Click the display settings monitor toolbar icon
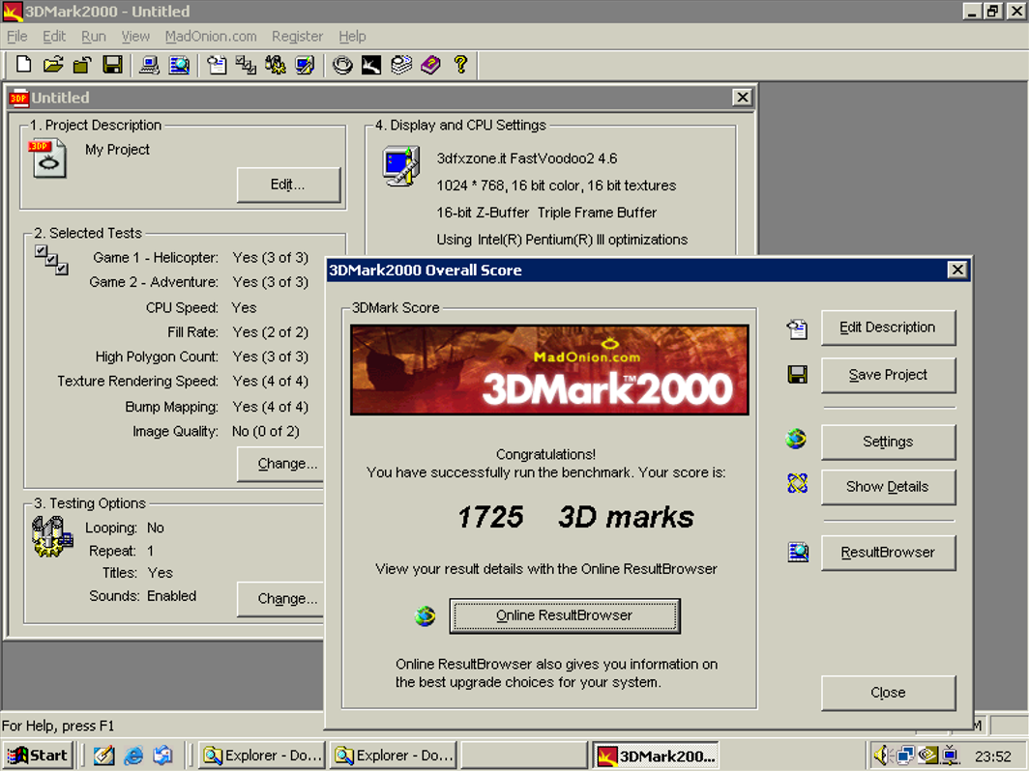The image size is (1029, 771). pyautogui.click(x=306, y=64)
